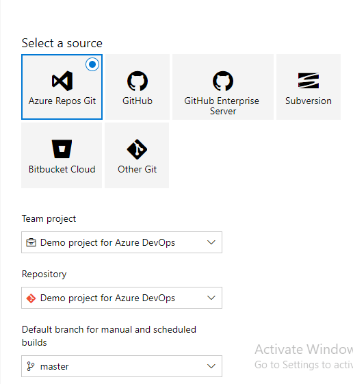
Task: Click the Azure Repos Git logo icon
Action: (62, 81)
